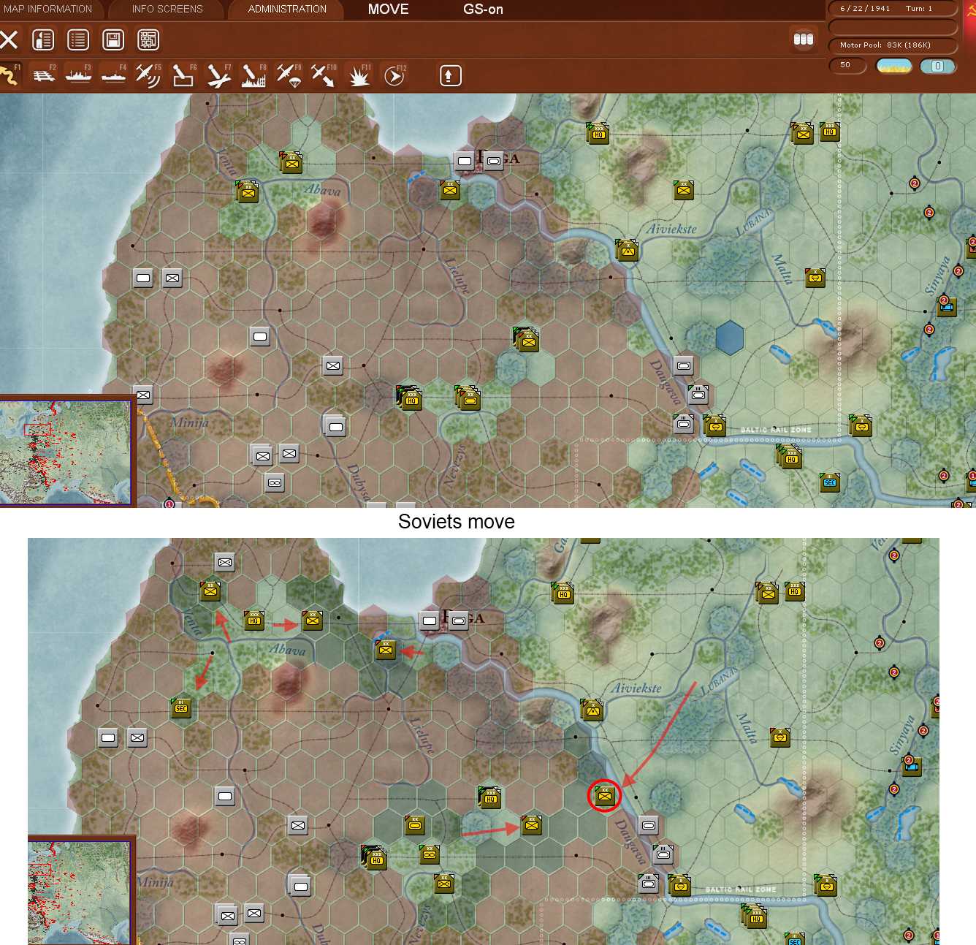Open the grid-pattern icon after the save icon
976x945 pixels.
(x=148, y=39)
